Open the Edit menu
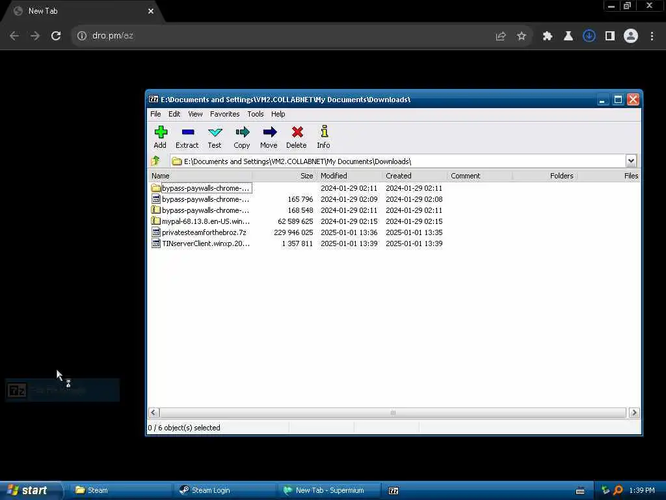The width and height of the screenshot is (666, 500). pyautogui.click(x=174, y=114)
